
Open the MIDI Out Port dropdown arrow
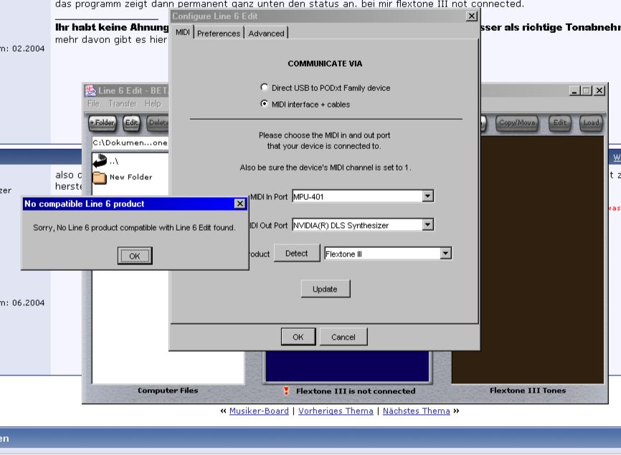[427, 225]
